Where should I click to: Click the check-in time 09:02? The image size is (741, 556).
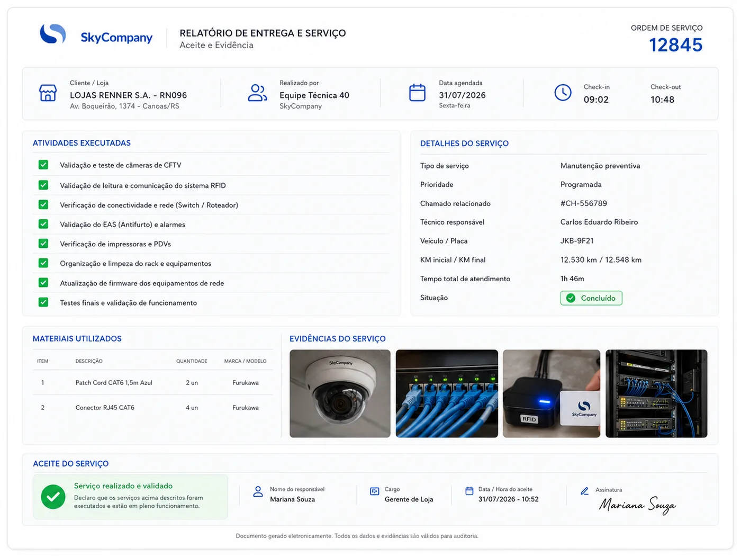(596, 100)
